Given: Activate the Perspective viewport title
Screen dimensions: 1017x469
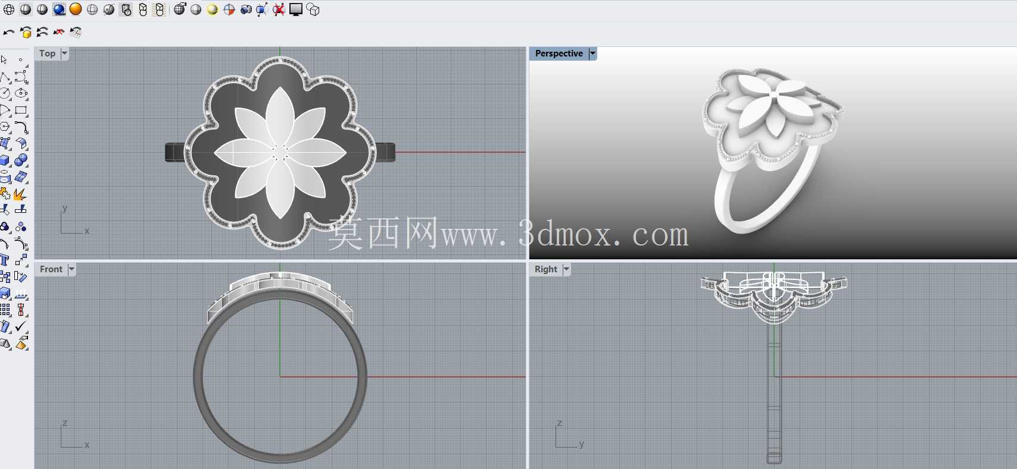Looking at the screenshot, I should click(x=559, y=53).
